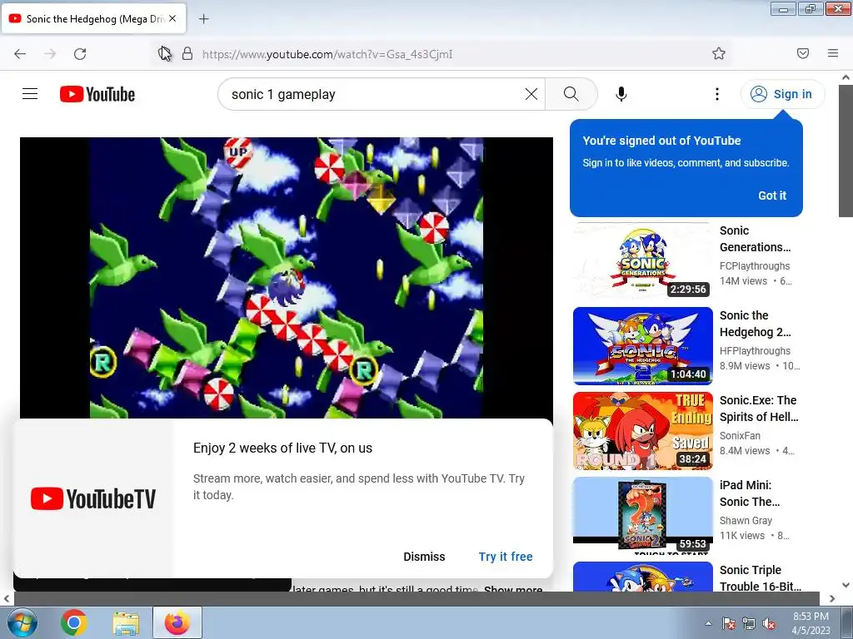This screenshot has height=639, width=853.
Task: Click vertical scrollbar up arrow
Action: (846, 77)
